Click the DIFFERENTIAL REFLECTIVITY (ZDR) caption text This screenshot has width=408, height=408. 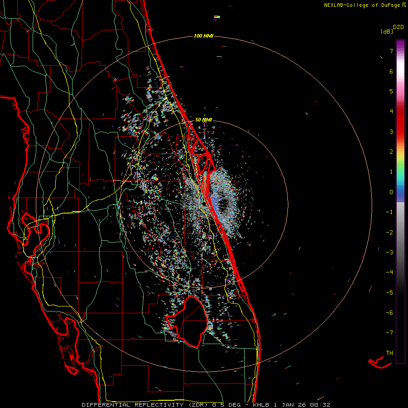(x=146, y=405)
